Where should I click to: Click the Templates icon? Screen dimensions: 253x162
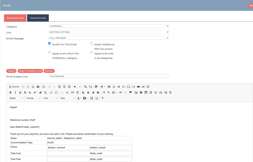pos(43,87)
